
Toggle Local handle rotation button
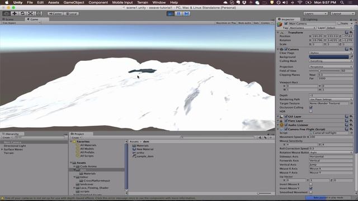point(72,14)
